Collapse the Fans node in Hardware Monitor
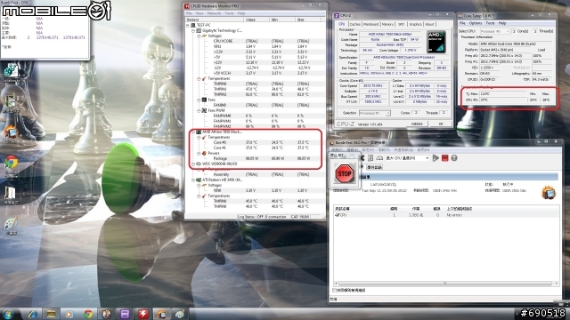Screen dimensions: 570x320 (199, 100)
